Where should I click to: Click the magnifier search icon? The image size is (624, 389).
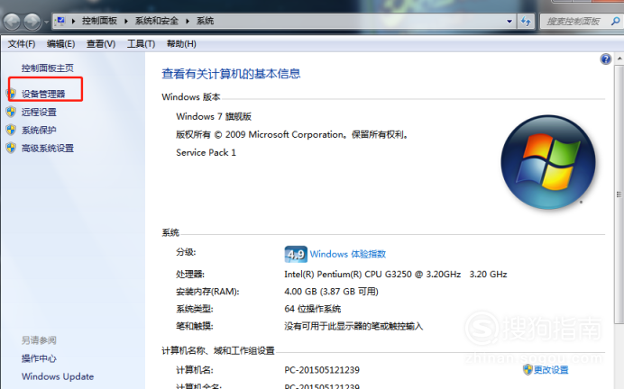615,21
